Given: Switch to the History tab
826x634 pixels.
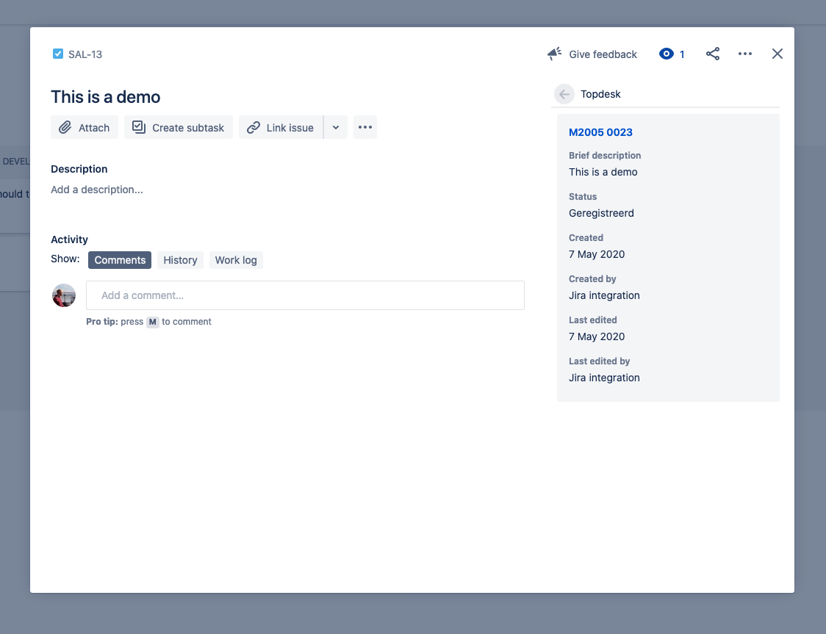Looking at the screenshot, I should click(180, 260).
